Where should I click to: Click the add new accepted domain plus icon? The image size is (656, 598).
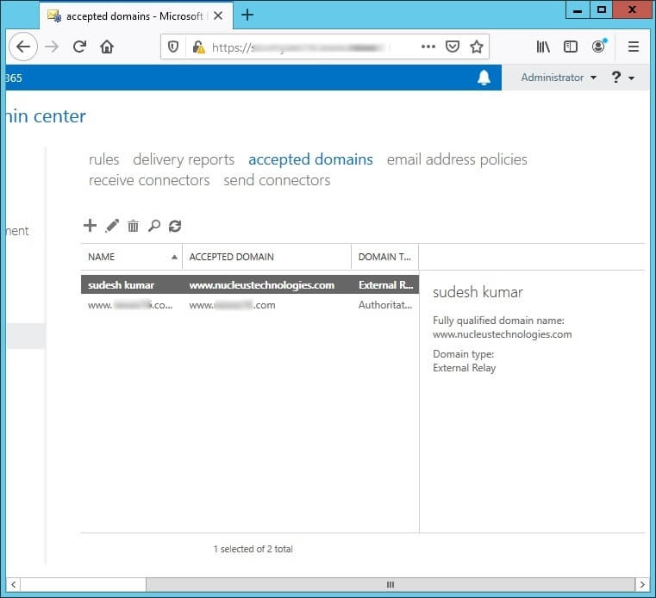point(90,226)
